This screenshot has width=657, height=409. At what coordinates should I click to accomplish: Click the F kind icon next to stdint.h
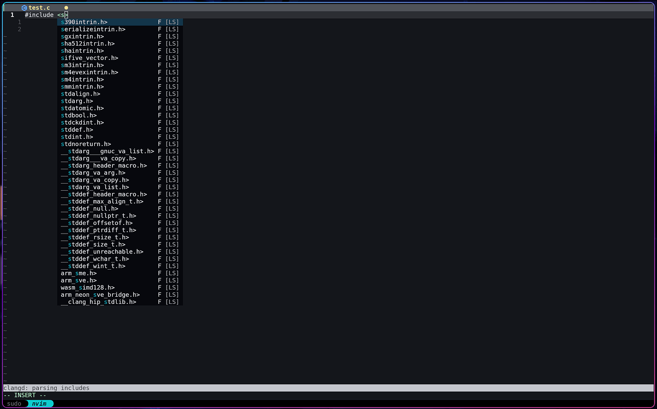(x=159, y=136)
